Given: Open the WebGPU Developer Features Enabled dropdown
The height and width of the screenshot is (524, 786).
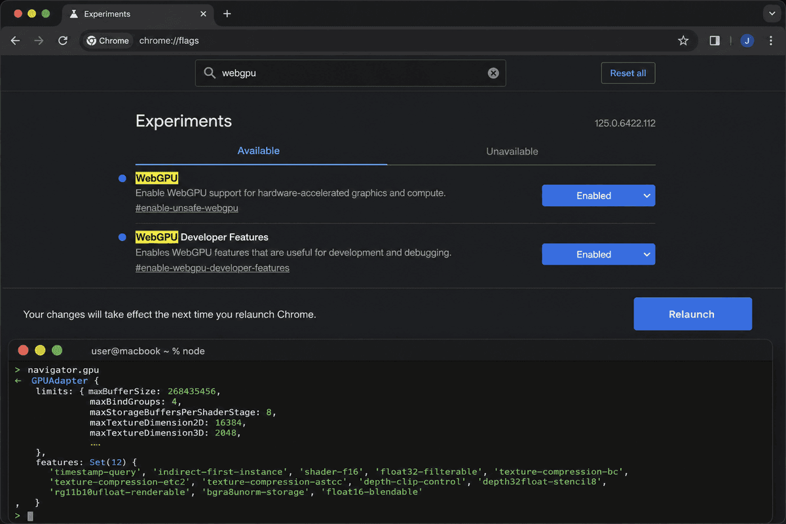Looking at the screenshot, I should pos(599,255).
